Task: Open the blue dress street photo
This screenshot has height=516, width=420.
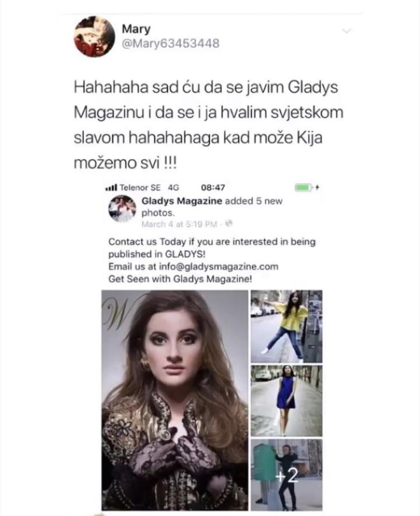Action: pos(286,401)
